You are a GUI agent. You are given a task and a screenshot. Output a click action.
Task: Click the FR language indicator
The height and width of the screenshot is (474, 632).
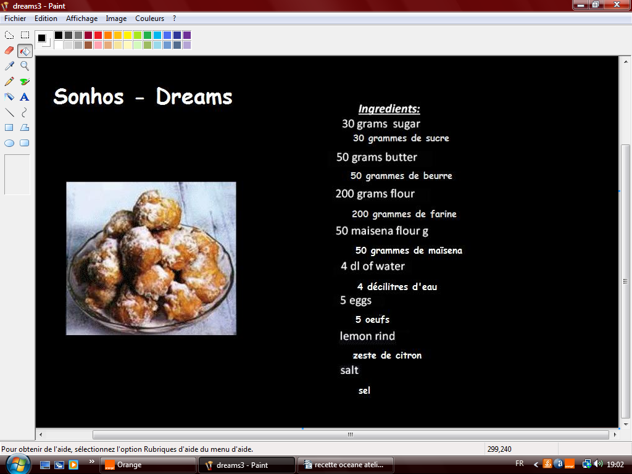click(x=520, y=464)
